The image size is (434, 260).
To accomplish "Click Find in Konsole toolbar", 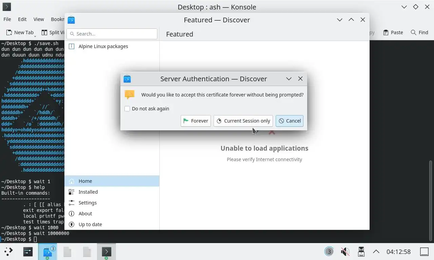I will (419, 32).
